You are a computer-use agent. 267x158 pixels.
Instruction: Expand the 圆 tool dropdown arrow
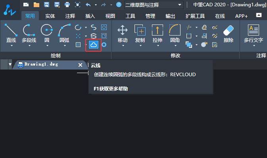click(x=47, y=45)
